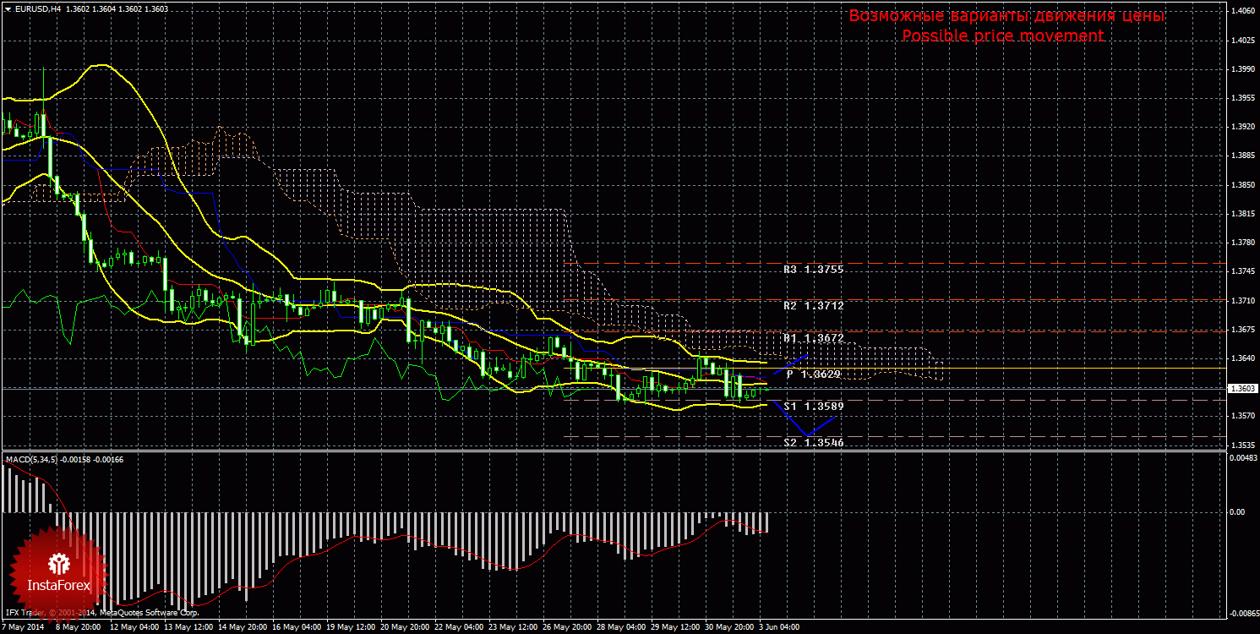Click the Russian red heading text at top
1260x634 pixels.
[x=1006, y=16]
